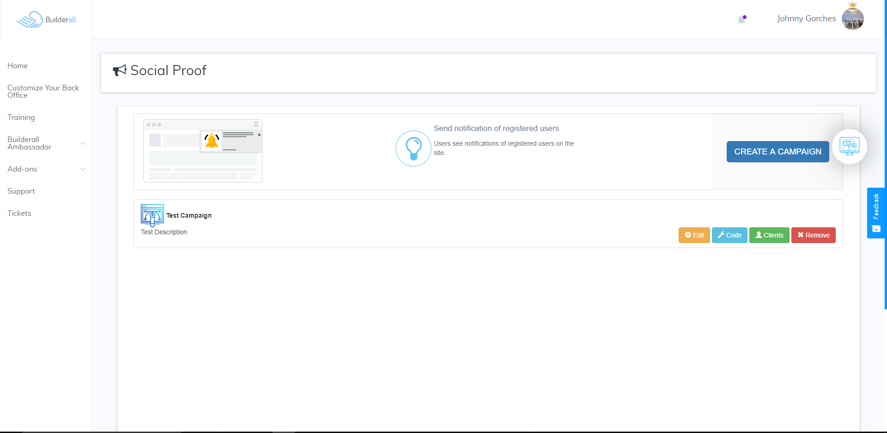Open Tickets from sidebar

pyautogui.click(x=19, y=214)
